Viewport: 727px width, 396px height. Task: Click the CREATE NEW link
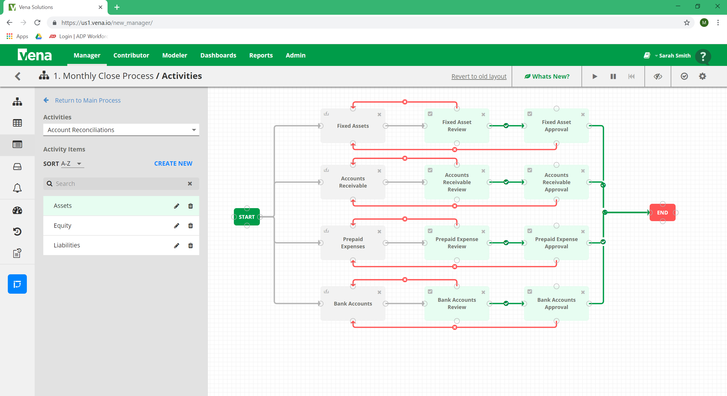pyautogui.click(x=173, y=163)
